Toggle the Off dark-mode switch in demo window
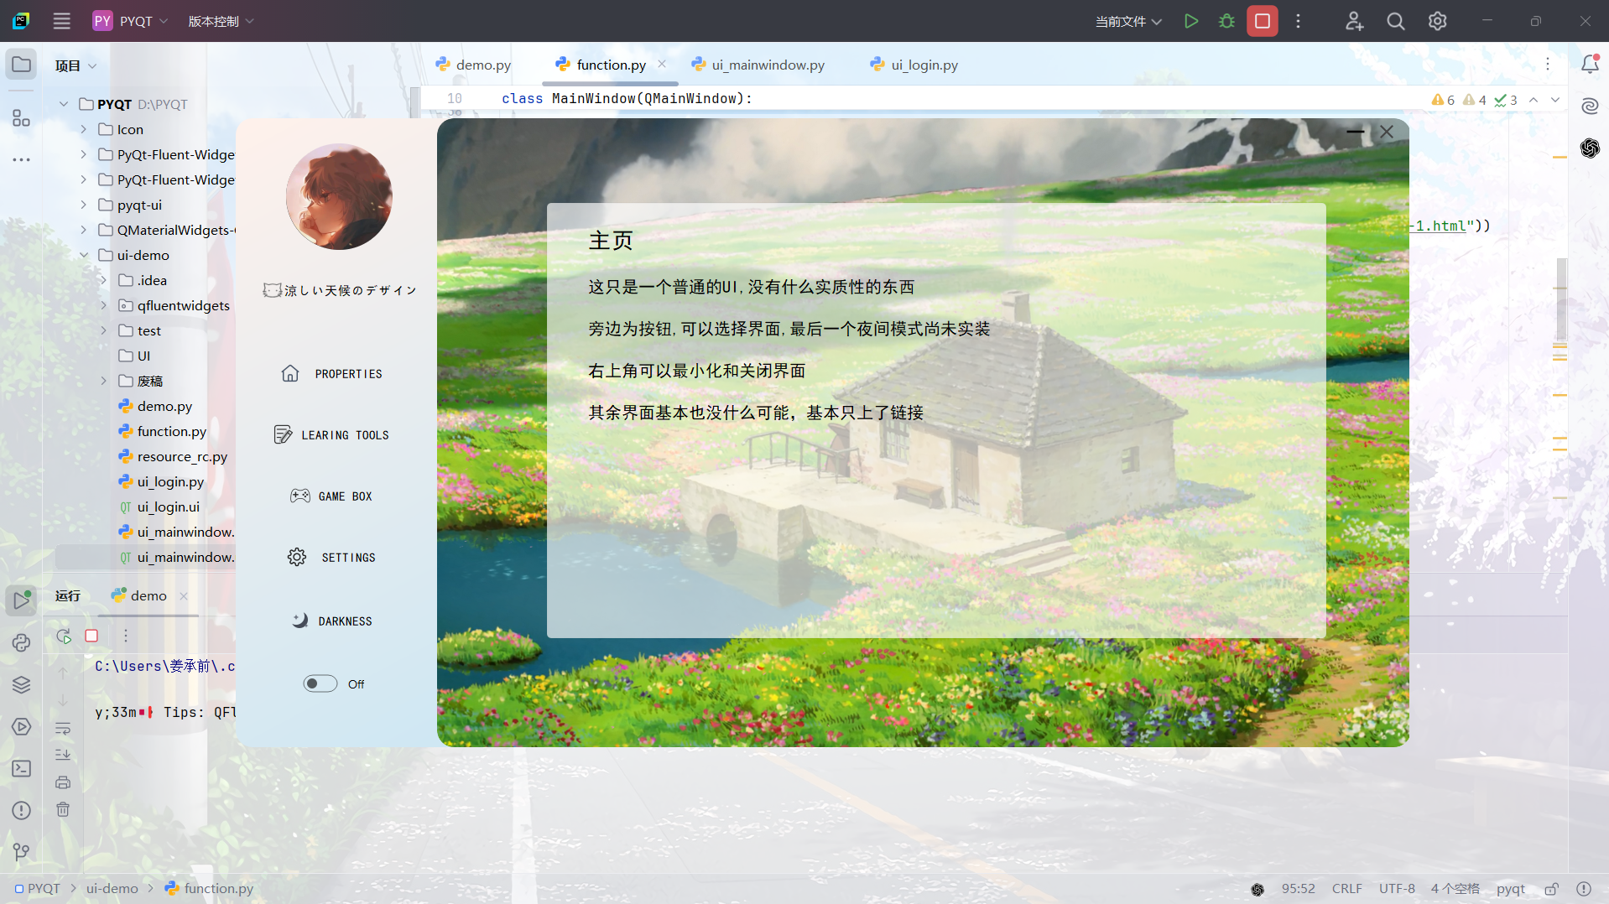Screen dimensions: 1609x904 point(320,683)
